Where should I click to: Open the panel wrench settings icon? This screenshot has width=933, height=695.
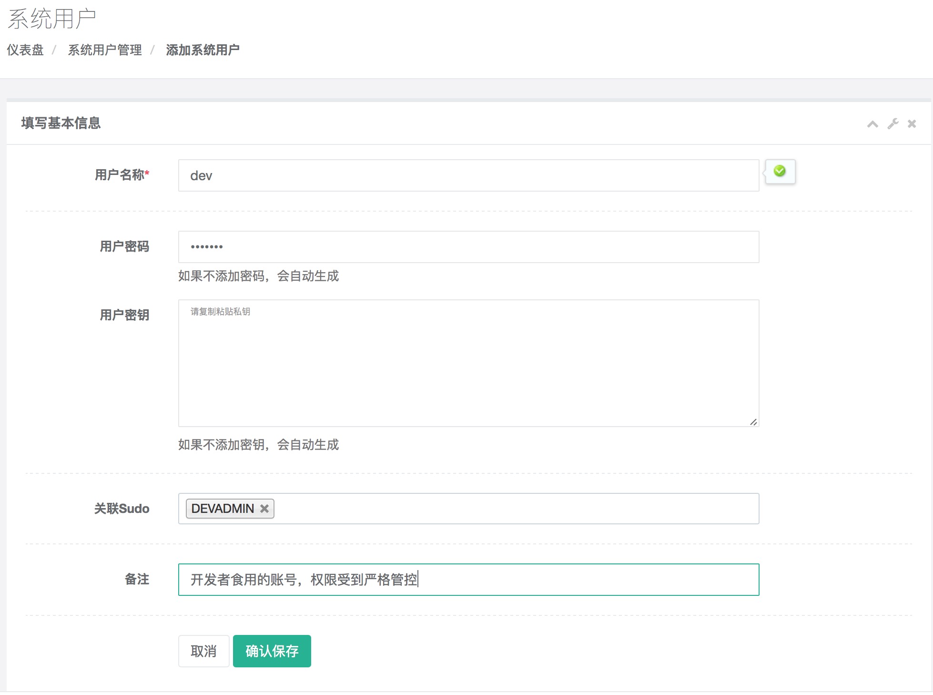click(892, 124)
